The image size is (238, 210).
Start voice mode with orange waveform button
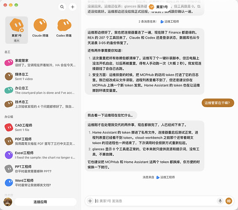click(229, 201)
